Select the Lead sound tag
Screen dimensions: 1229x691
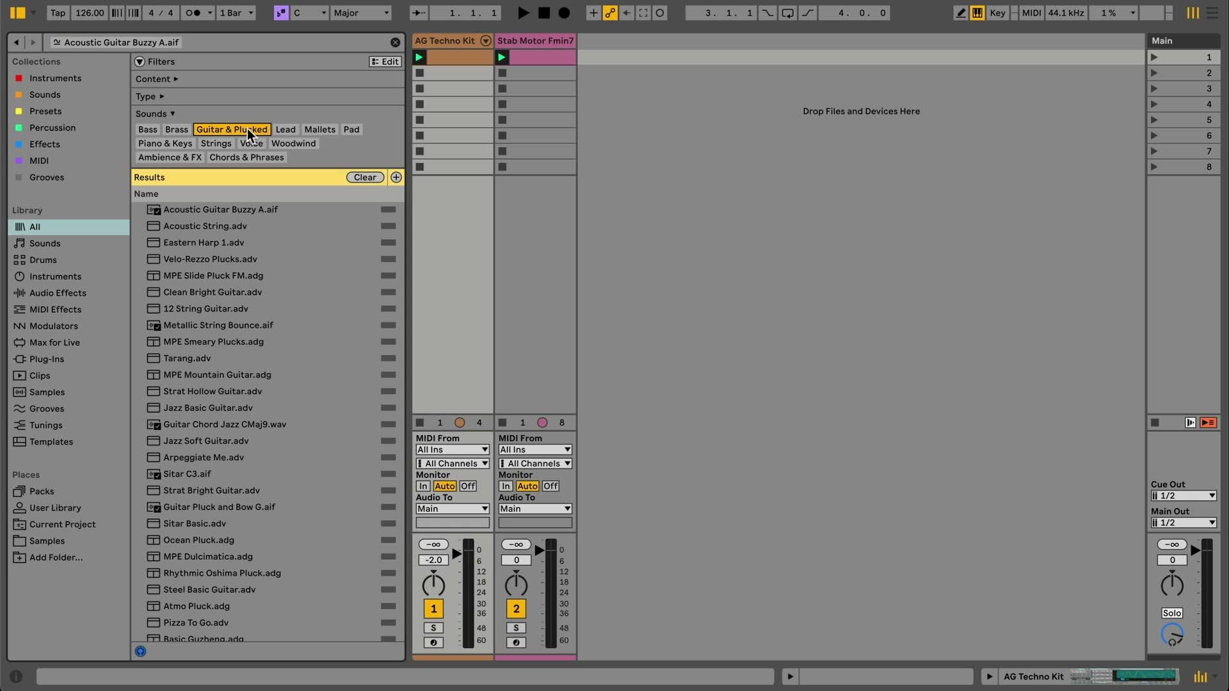tap(285, 129)
